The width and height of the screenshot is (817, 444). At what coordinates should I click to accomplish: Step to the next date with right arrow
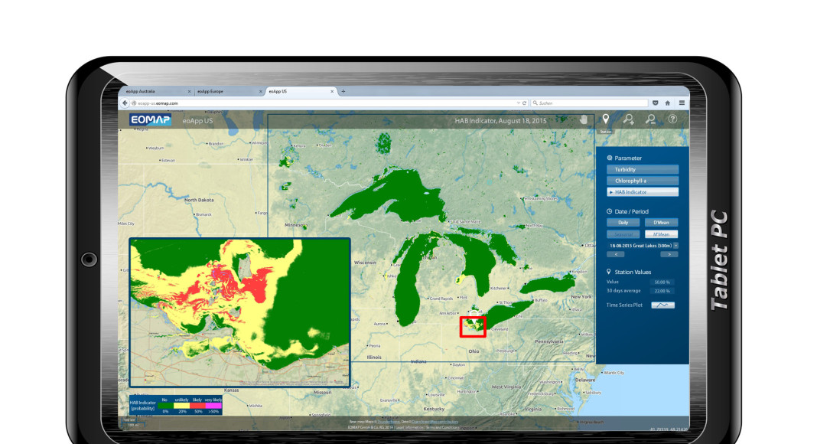663,253
